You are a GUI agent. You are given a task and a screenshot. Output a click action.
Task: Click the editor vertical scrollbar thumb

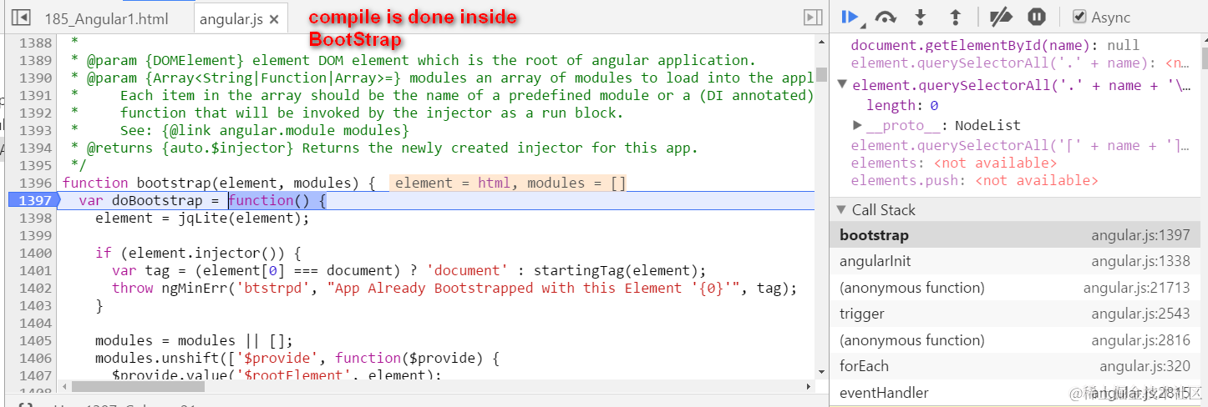tap(821, 73)
